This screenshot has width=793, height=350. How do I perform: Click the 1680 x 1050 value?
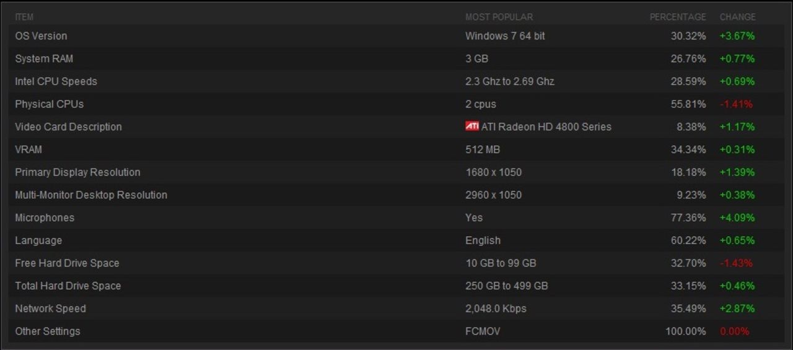click(493, 172)
